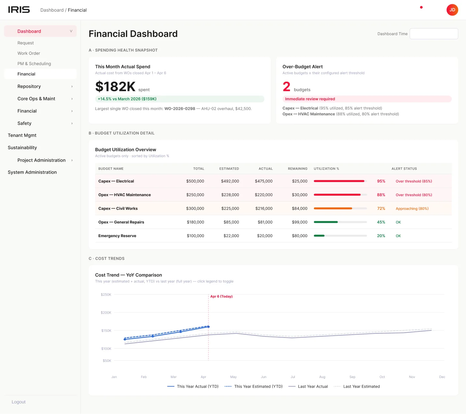The image size is (466, 414).
Task: Click the Emergency Reserve utilization bar
Action: pos(340,236)
